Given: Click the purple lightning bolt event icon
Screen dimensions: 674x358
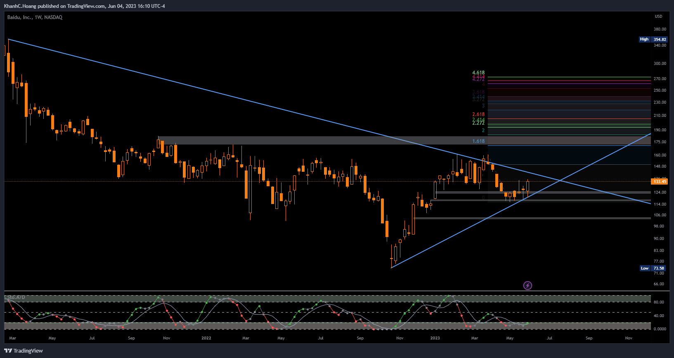Looking at the screenshot, I should click(x=527, y=285).
